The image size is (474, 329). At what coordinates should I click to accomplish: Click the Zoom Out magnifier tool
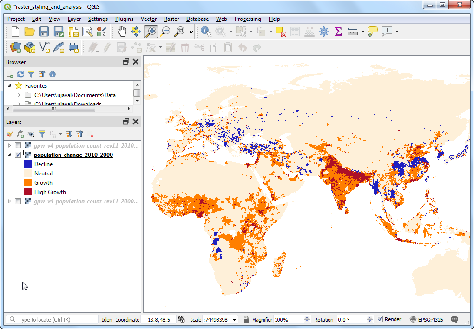pos(165,32)
